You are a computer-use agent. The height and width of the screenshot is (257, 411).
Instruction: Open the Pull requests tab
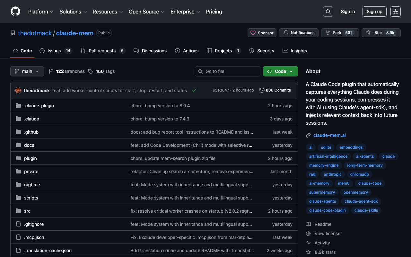click(102, 51)
